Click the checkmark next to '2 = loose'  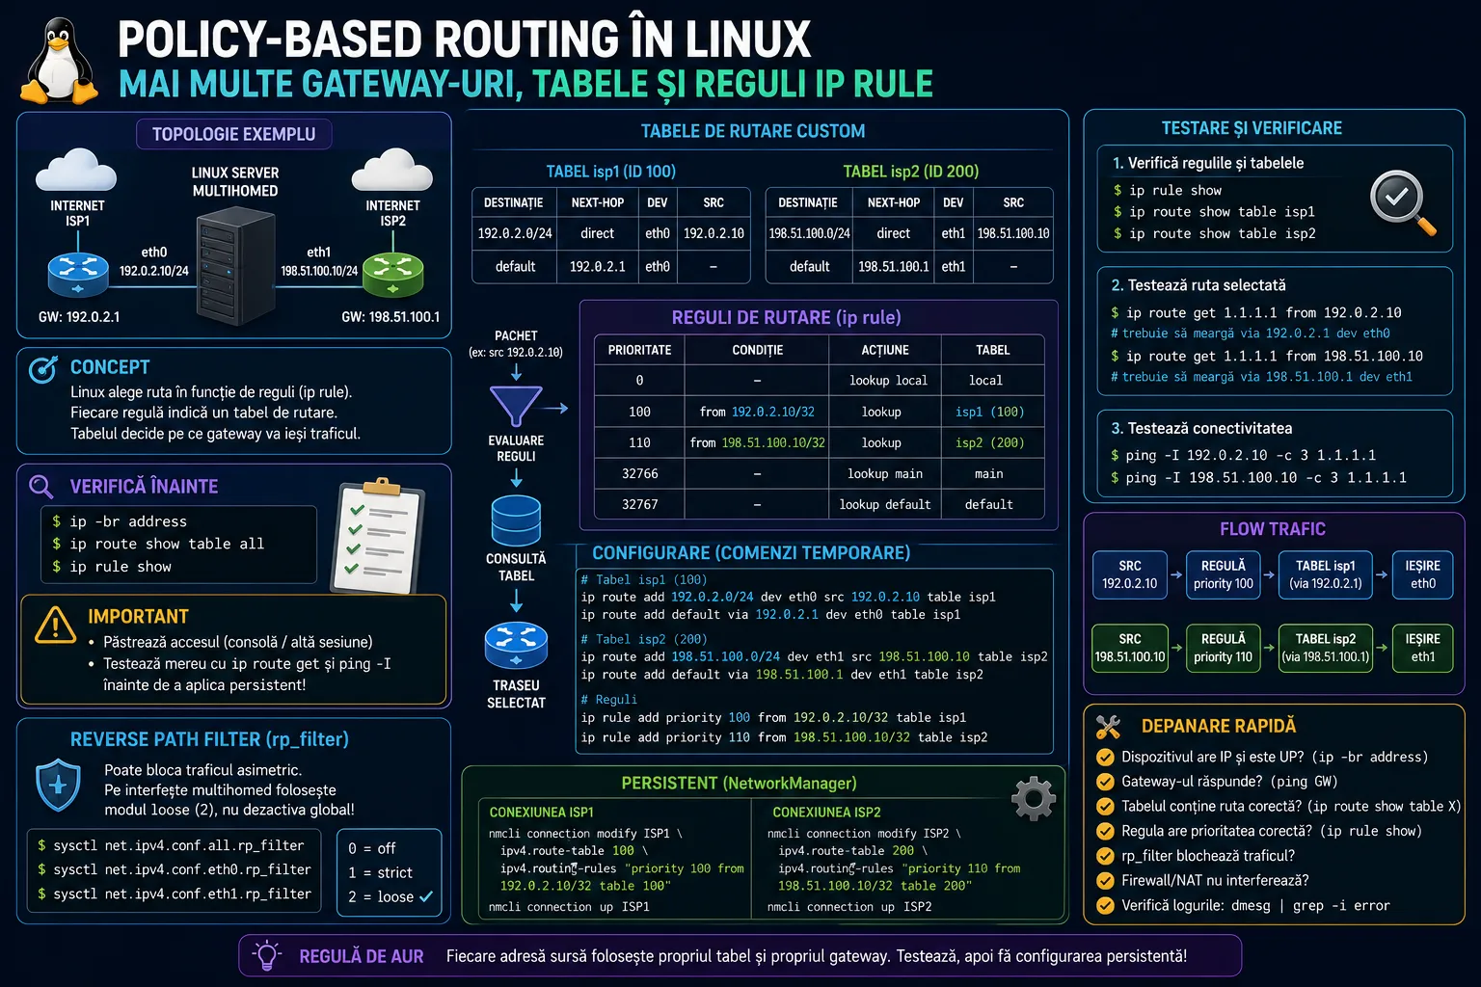coord(426,896)
